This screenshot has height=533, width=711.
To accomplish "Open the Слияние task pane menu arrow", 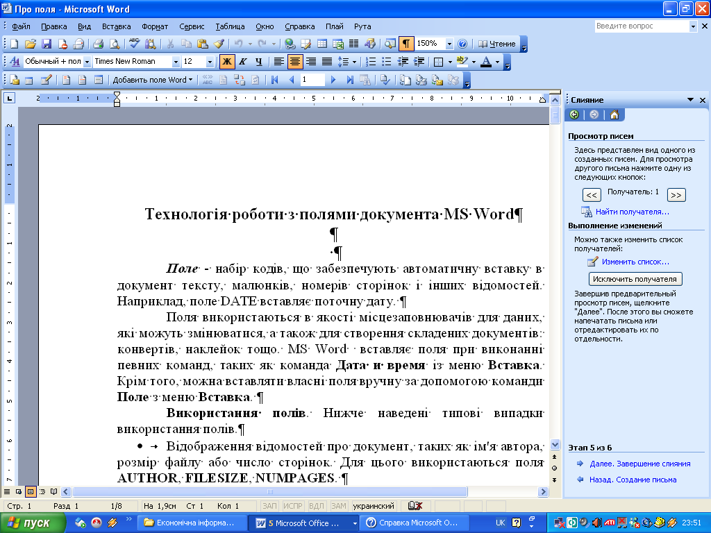I will tap(690, 100).
